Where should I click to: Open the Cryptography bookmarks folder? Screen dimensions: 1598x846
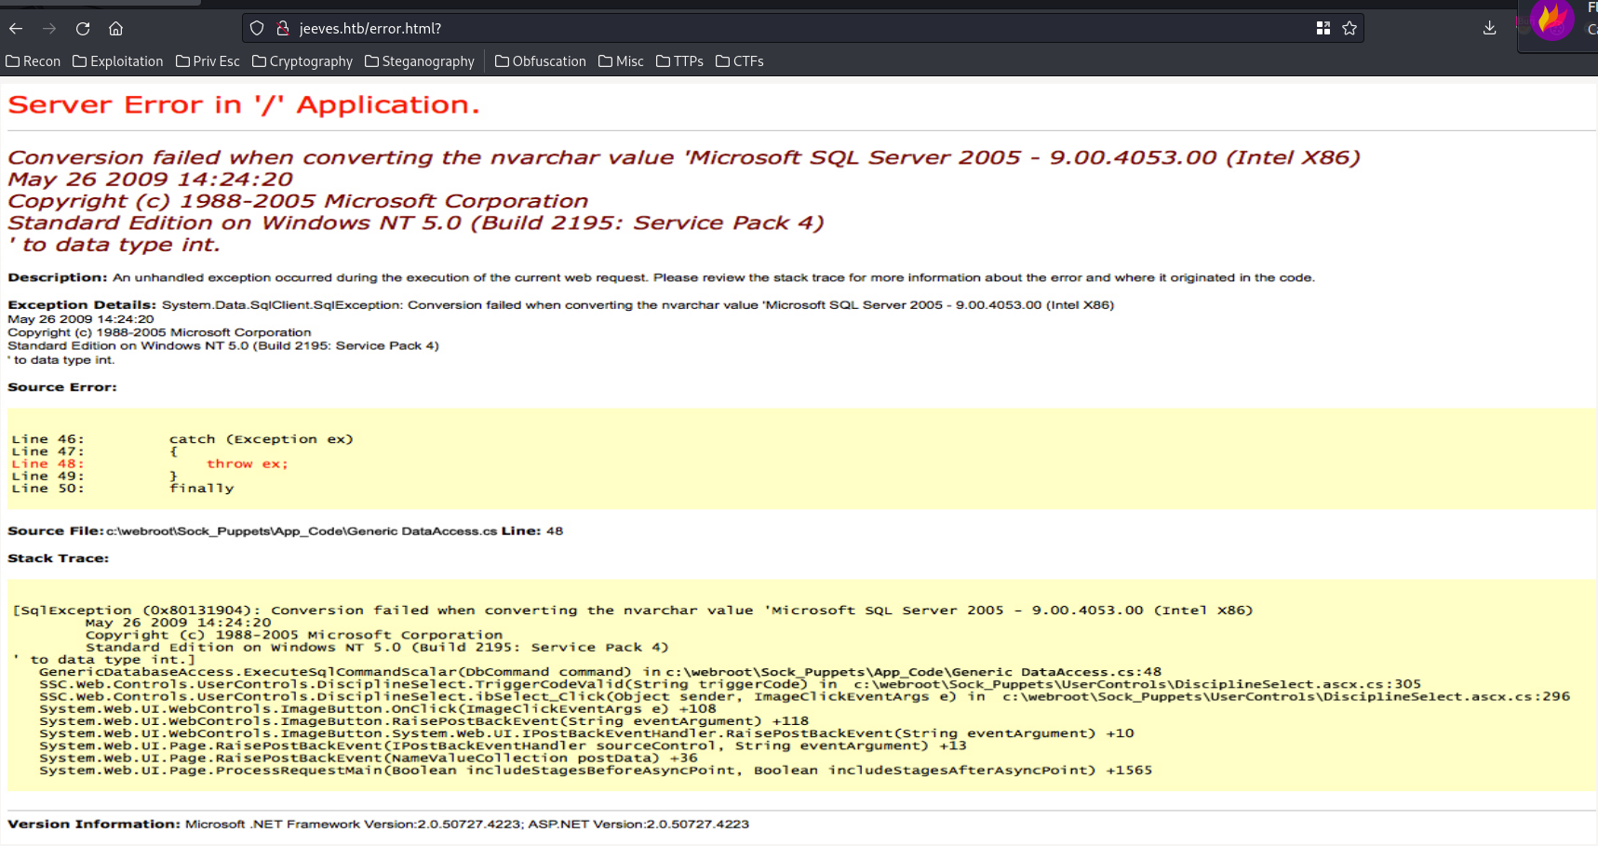pos(302,61)
